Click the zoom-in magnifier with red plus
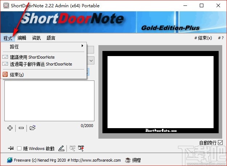The image size is (227, 166). point(81,148)
